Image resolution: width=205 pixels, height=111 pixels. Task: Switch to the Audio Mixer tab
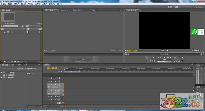(78, 10)
